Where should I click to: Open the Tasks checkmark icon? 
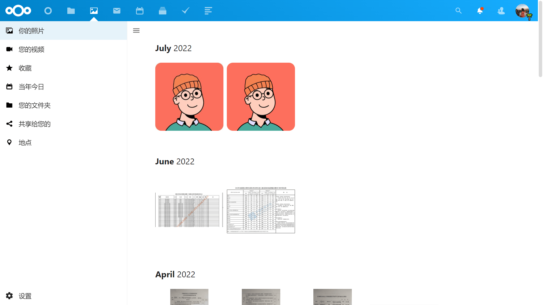[186, 11]
